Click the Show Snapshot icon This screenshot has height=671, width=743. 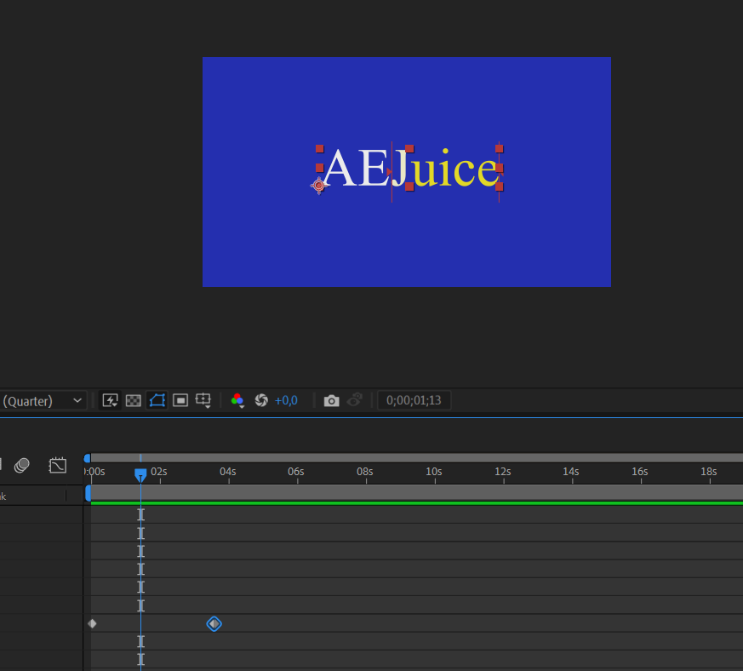(355, 400)
